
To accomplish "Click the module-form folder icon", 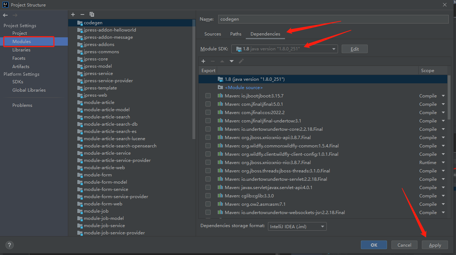I will [80, 175].
